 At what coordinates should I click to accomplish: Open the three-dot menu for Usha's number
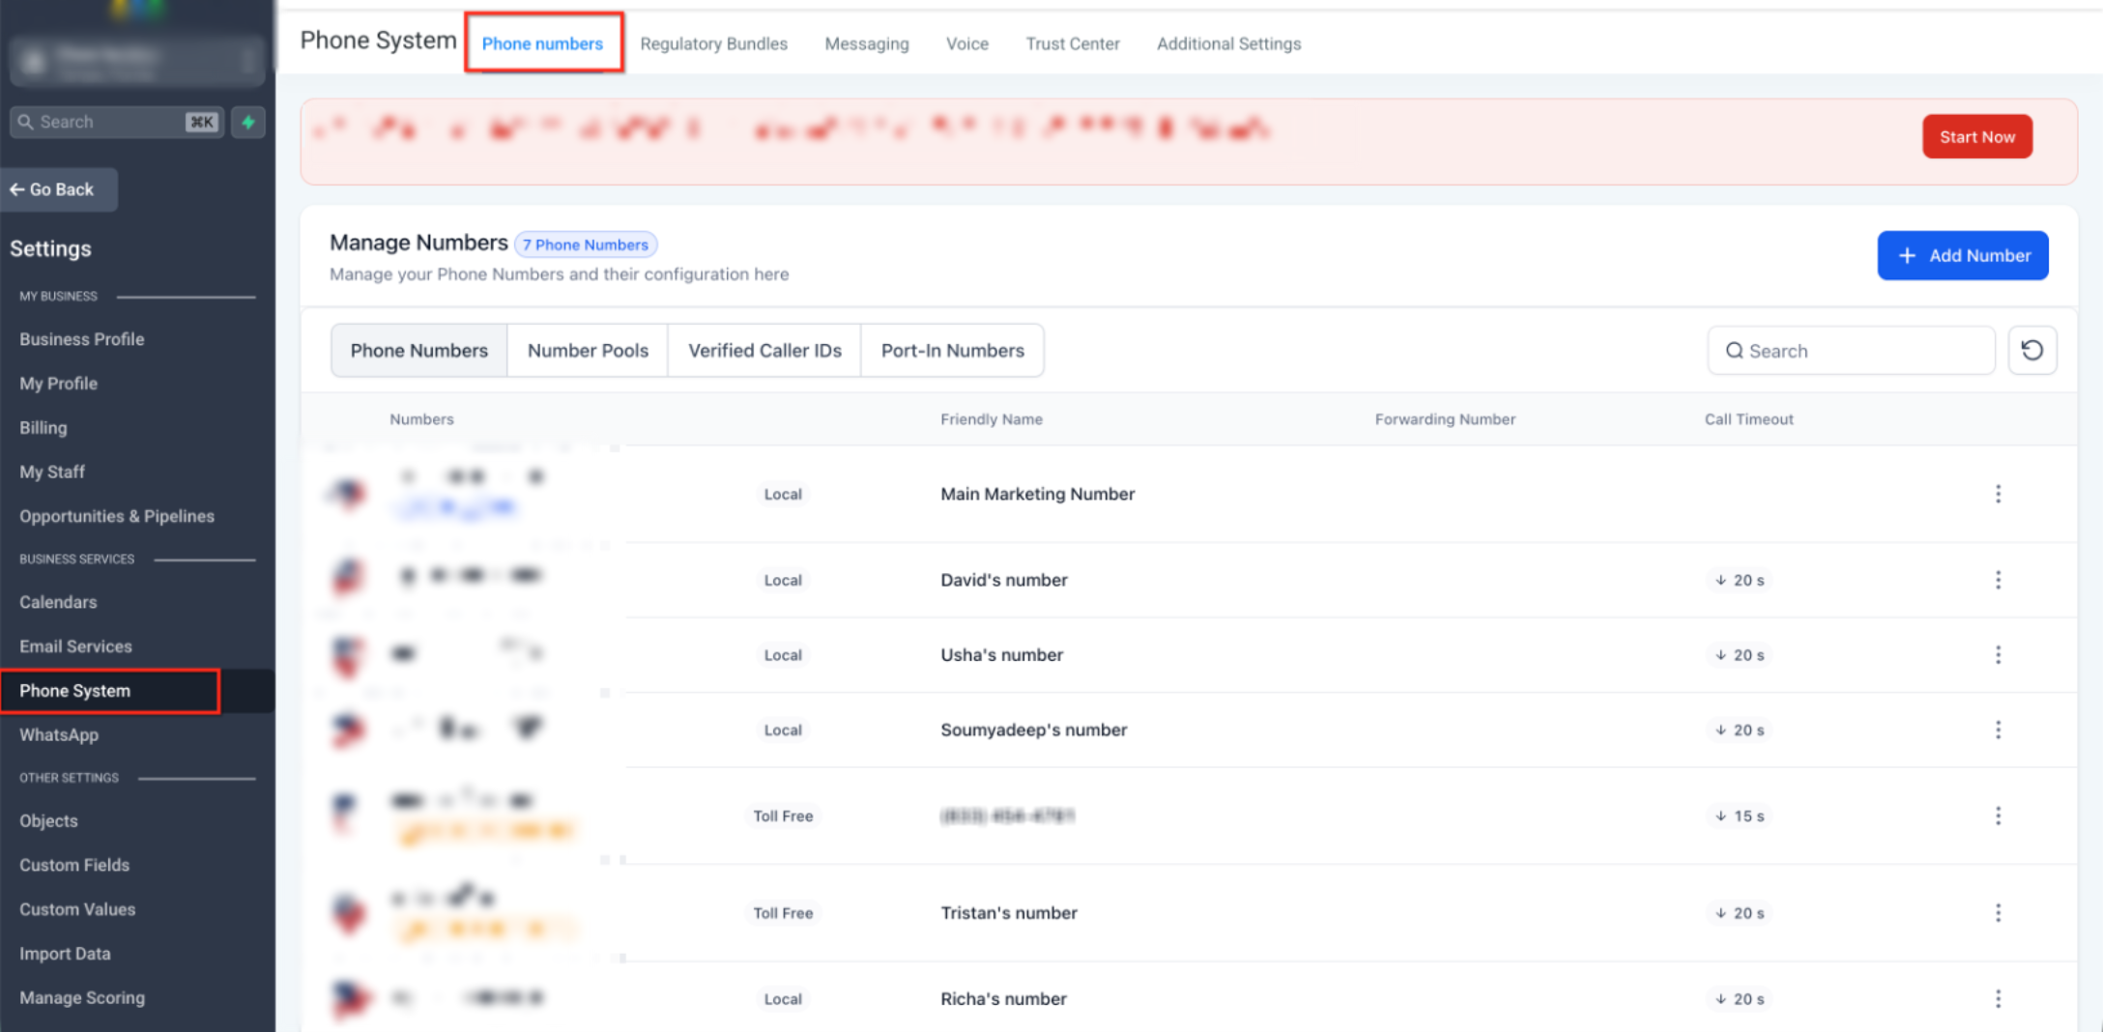(x=1998, y=655)
